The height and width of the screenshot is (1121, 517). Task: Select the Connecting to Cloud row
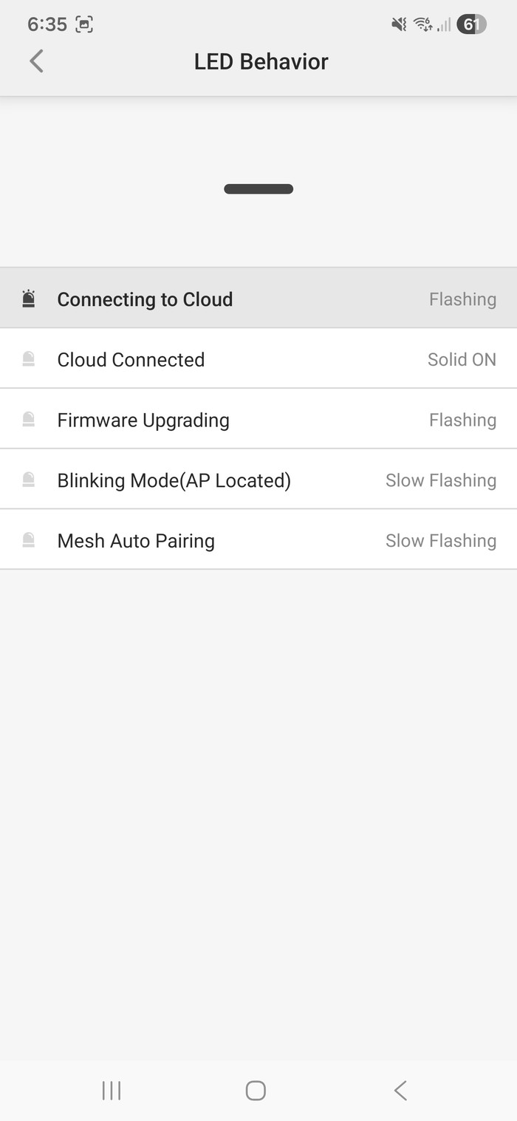point(258,299)
